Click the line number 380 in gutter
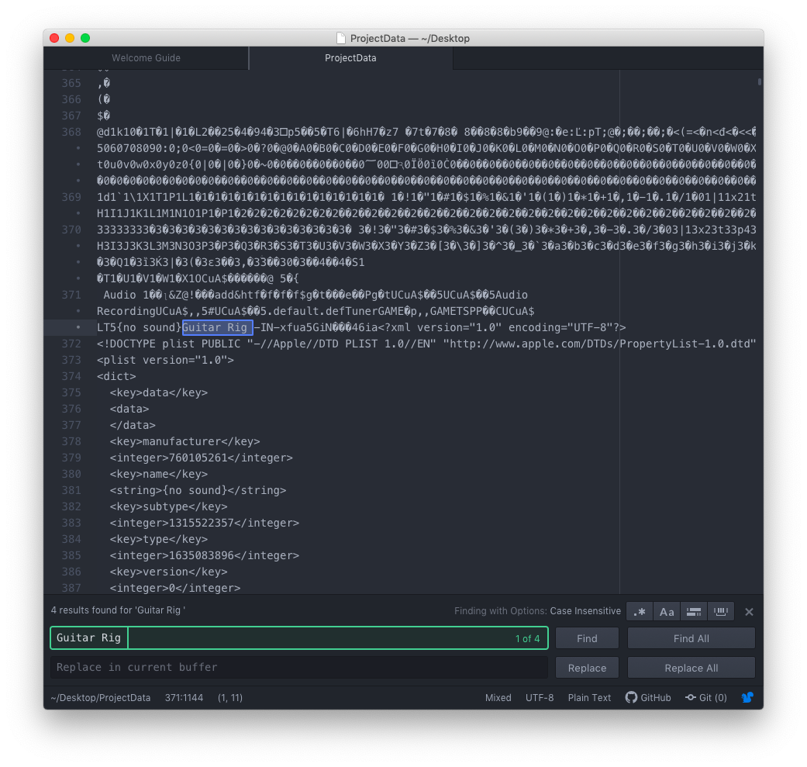The height and width of the screenshot is (767, 807). [71, 474]
